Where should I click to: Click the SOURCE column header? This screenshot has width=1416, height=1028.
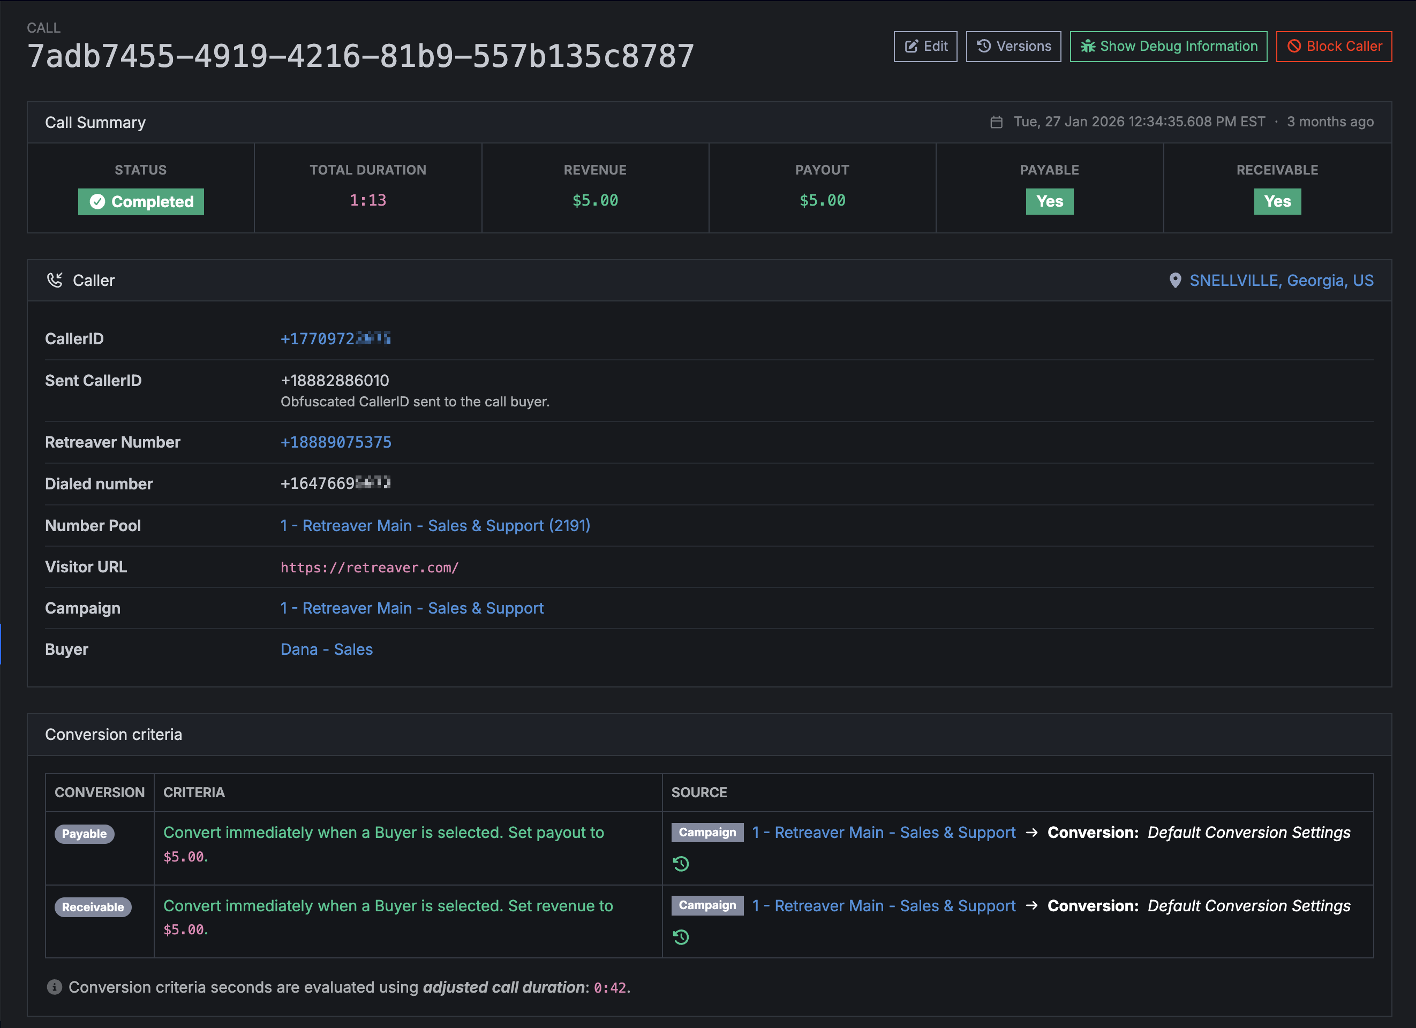pos(699,792)
